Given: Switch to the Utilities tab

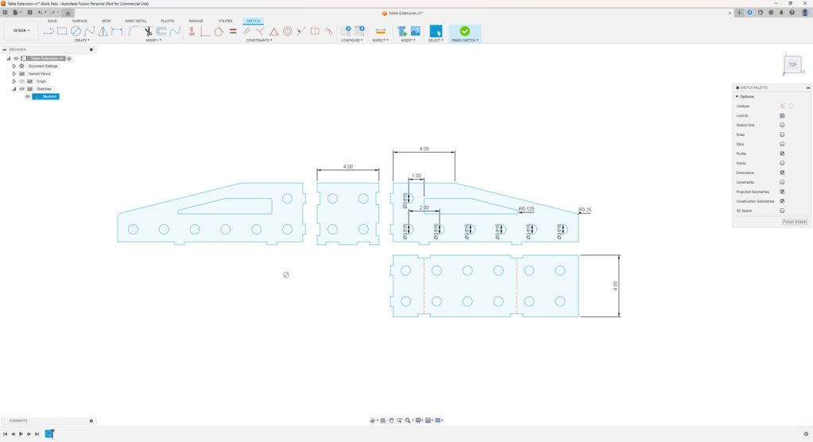Looking at the screenshot, I should coord(225,21).
